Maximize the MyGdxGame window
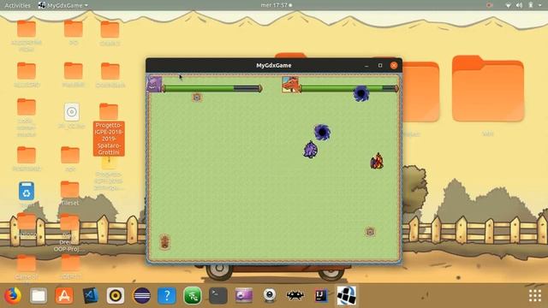Screen dimensions: 548x308 tap(380, 65)
